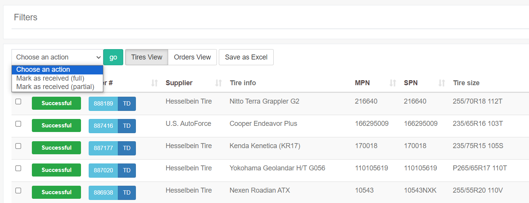Select Yokohama Geolandar H/T G056 text
529x203 pixels.
(278, 168)
